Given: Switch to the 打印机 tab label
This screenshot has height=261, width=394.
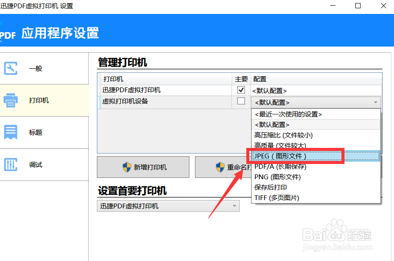Looking at the screenshot, I should [x=39, y=100].
